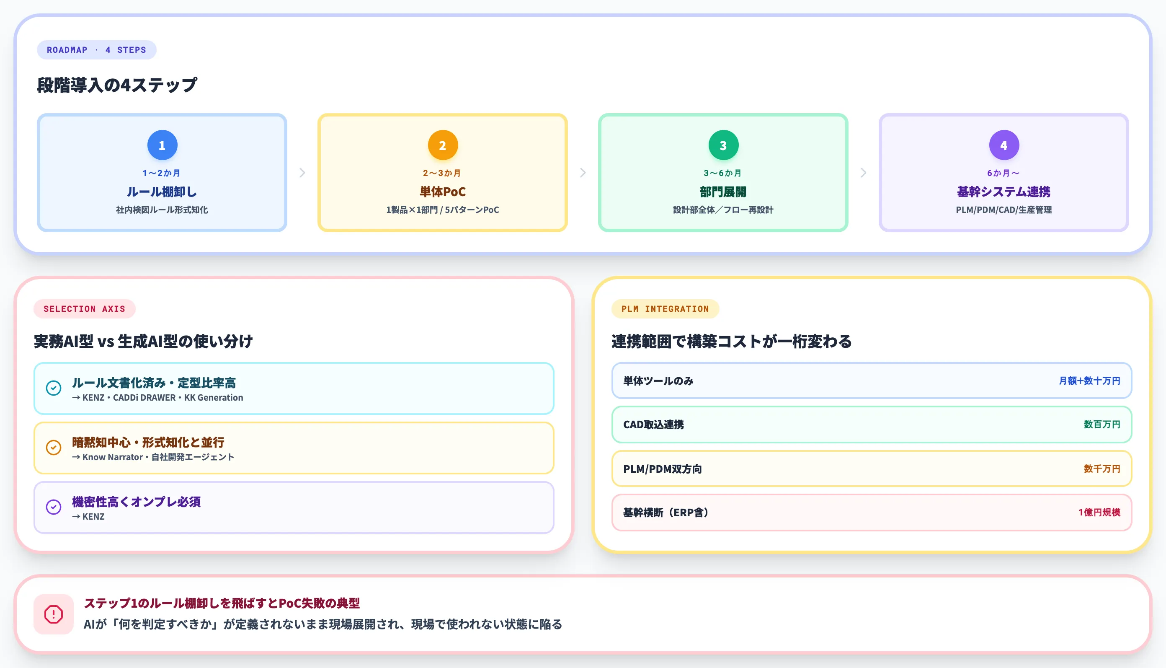Click ステップ1のルール棚卸しを飛ばすとPoC失敗の典型 warning title
The height and width of the screenshot is (668, 1166).
coord(222,603)
